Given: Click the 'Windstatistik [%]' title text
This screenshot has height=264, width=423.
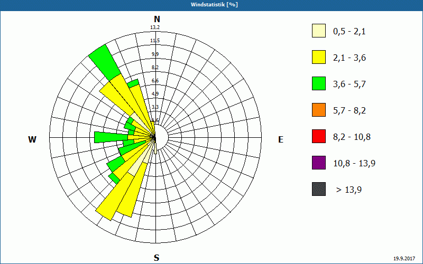Looking at the screenshot, I should click(x=214, y=5).
